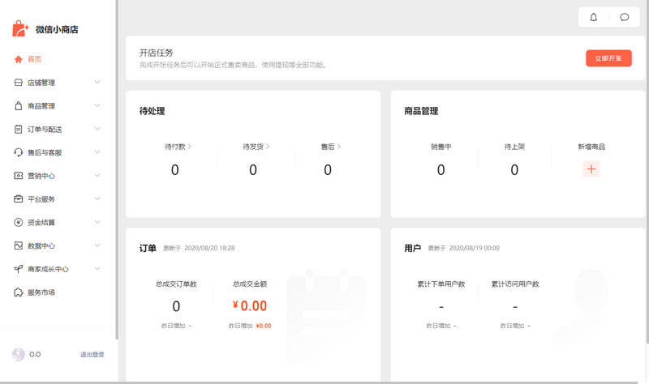
Task: Click the 立即开张 button
Action: click(x=608, y=58)
